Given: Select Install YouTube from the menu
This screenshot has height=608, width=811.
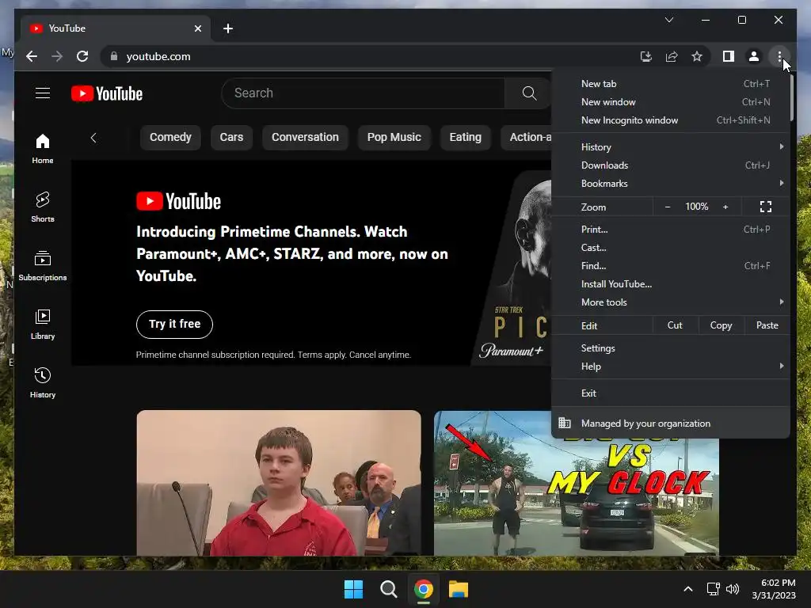Looking at the screenshot, I should [x=670, y=284].
